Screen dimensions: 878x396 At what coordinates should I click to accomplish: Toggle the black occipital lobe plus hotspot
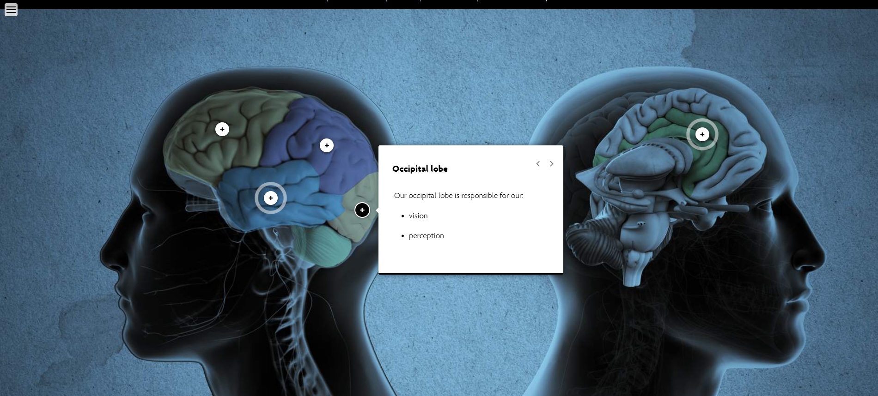[362, 210]
